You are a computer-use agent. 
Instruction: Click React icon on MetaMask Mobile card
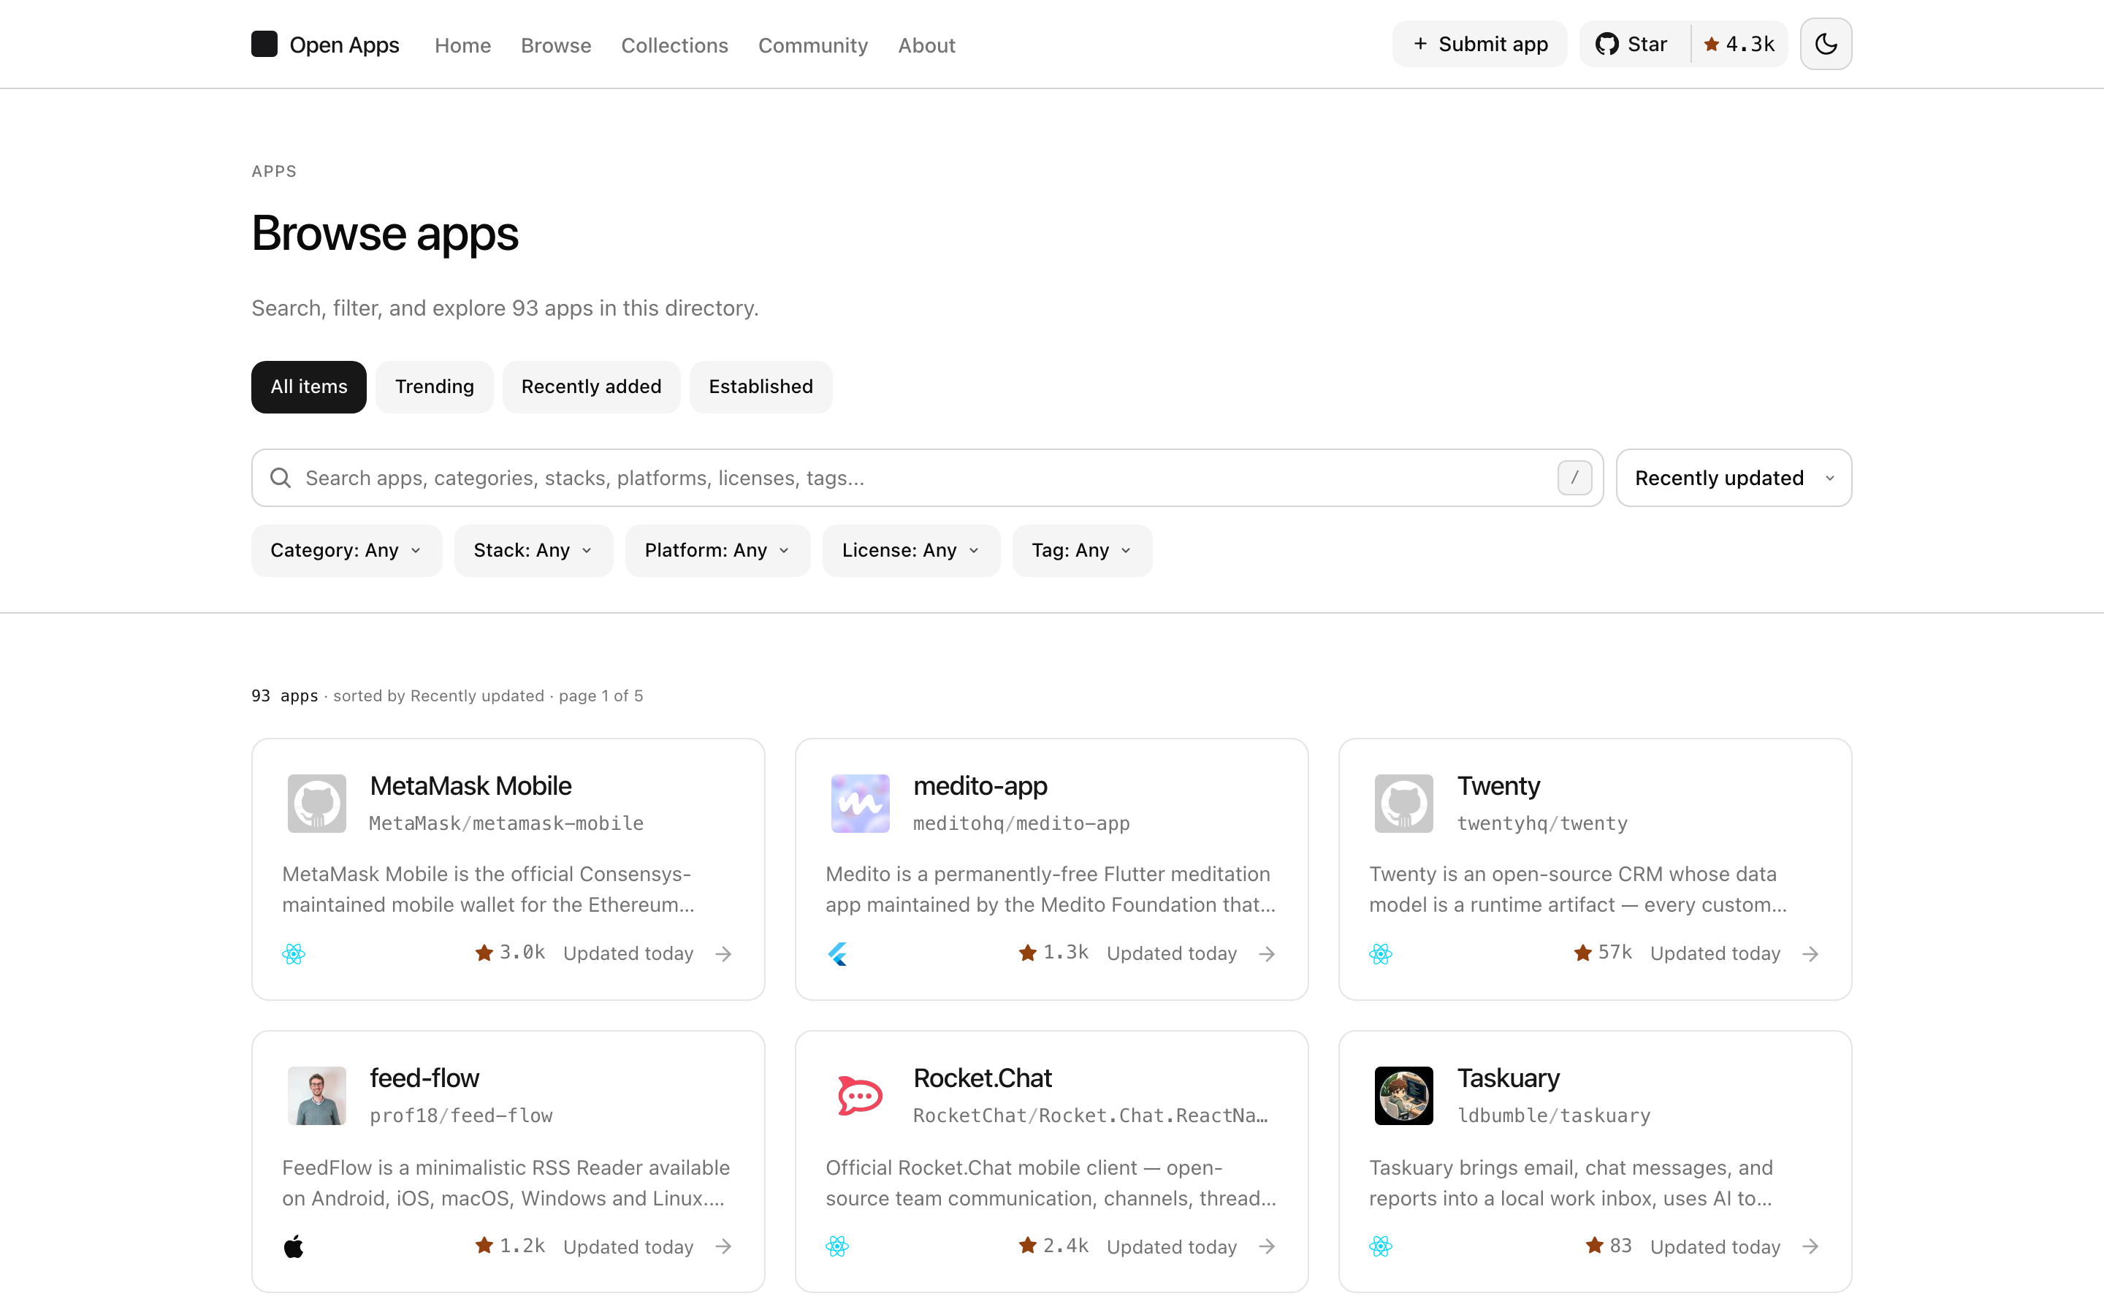(294, 954)
